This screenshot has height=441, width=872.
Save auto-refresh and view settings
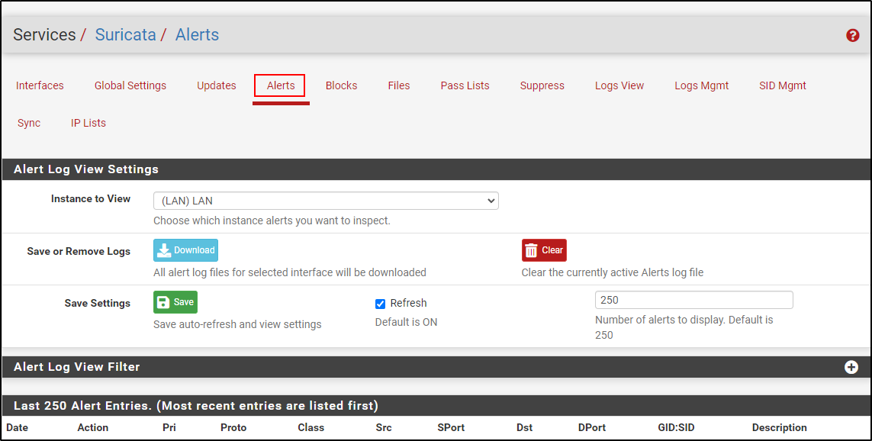click(x=175, y=302)
